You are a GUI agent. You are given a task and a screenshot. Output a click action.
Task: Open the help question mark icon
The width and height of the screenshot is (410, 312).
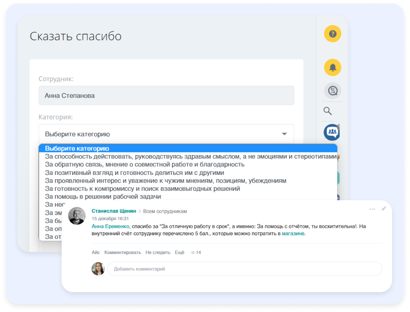pos(332,33)
